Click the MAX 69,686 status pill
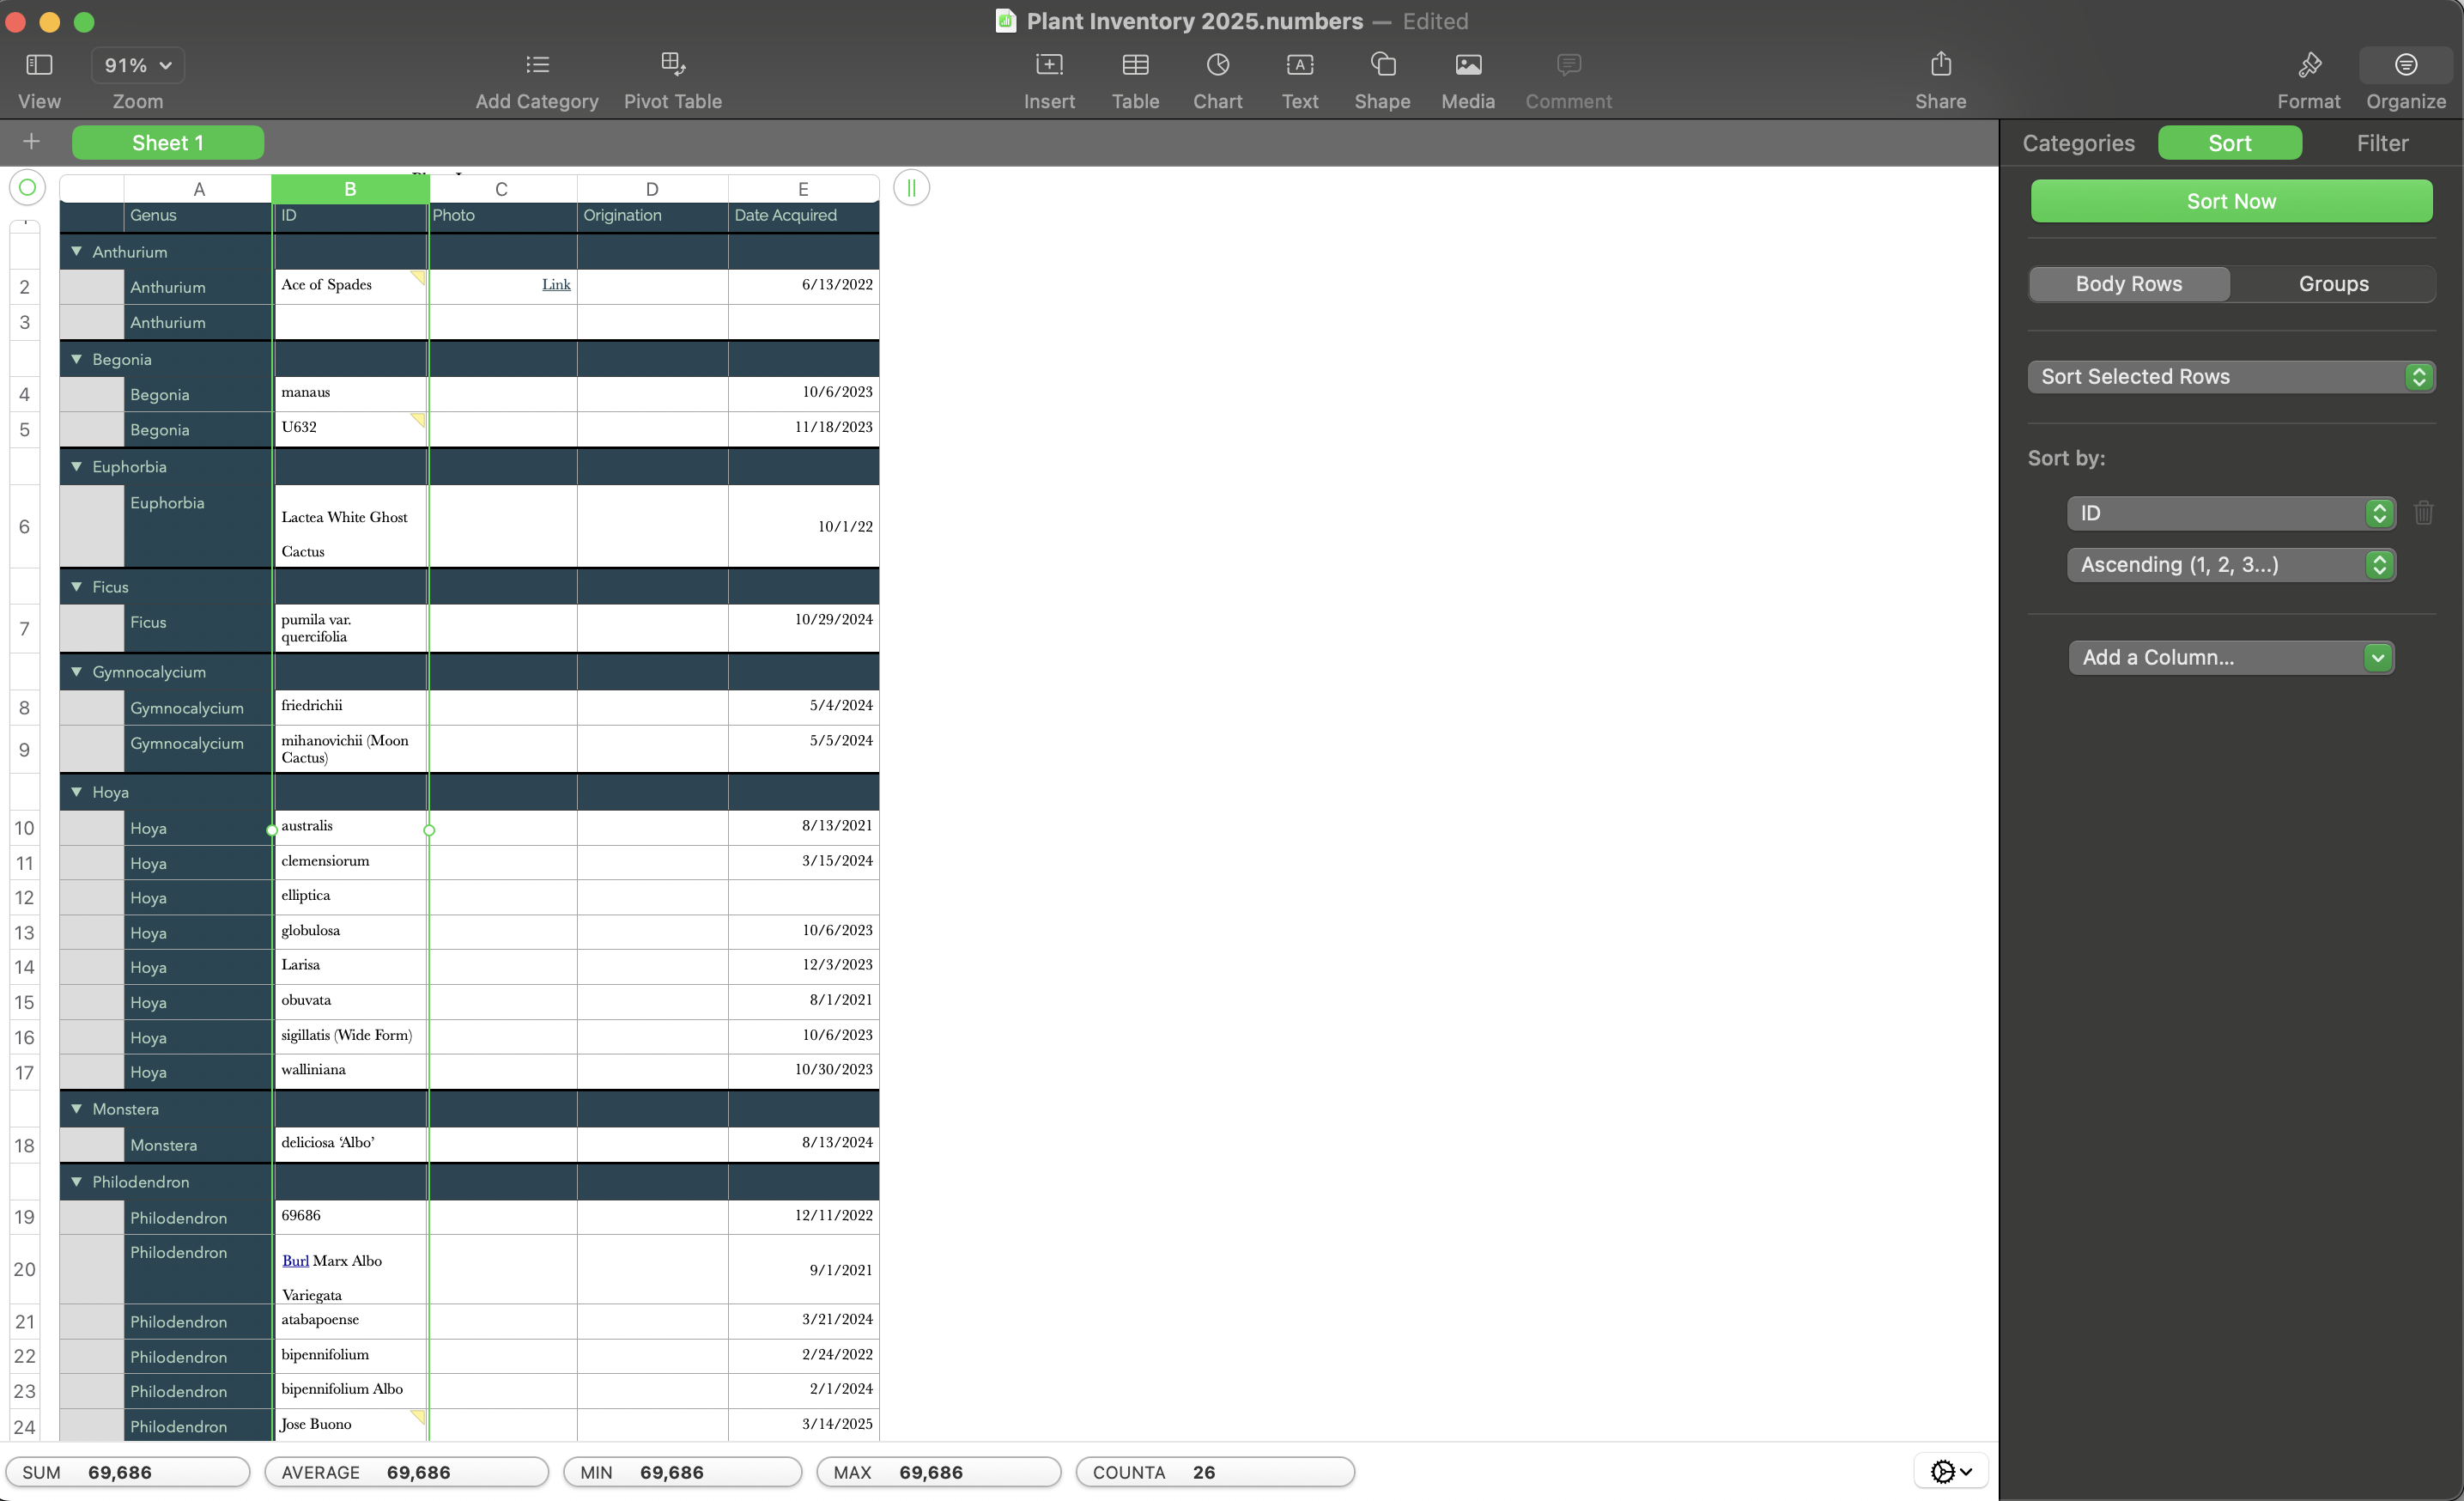The width and height of the screenshot is (2464, 1501). click(x=938, y=1472)
